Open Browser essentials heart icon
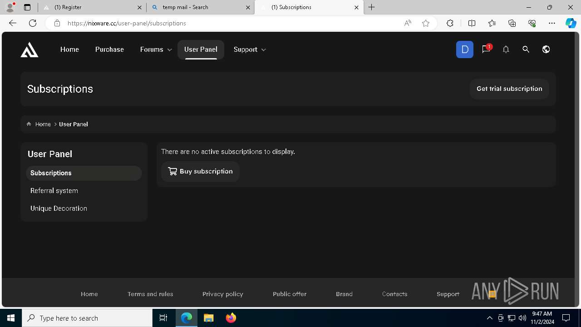Viewport: 581px width, 327px height. 532,23
